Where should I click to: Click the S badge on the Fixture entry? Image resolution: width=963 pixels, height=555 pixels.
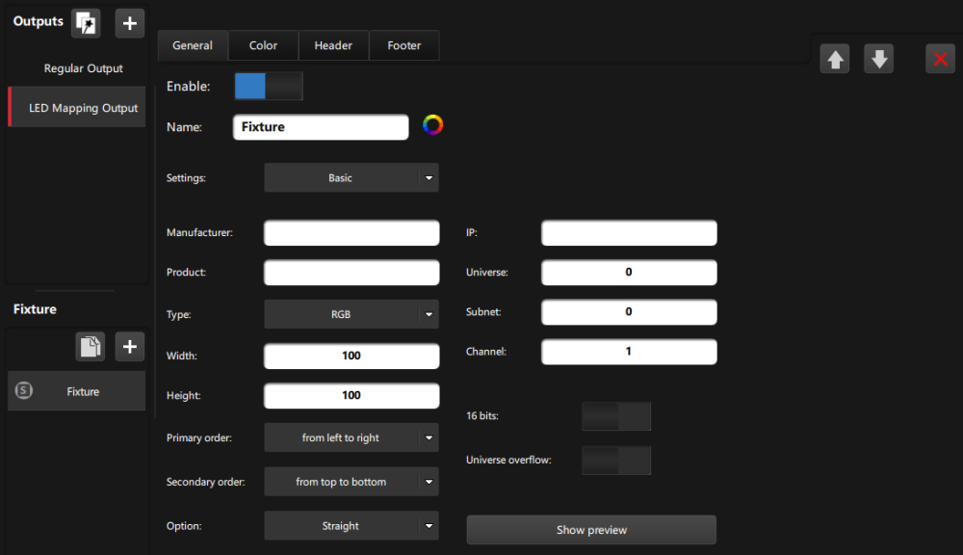point(23,391)
